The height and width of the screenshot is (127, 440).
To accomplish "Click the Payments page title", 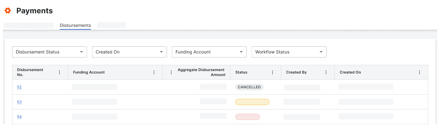I will (x=34, y=11).
